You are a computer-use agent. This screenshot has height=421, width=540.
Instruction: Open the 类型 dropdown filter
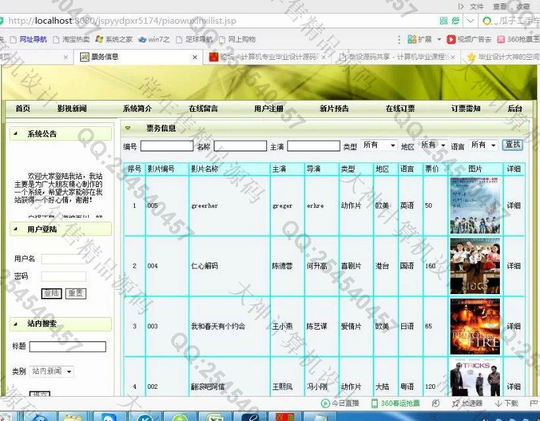coord(379,145)
